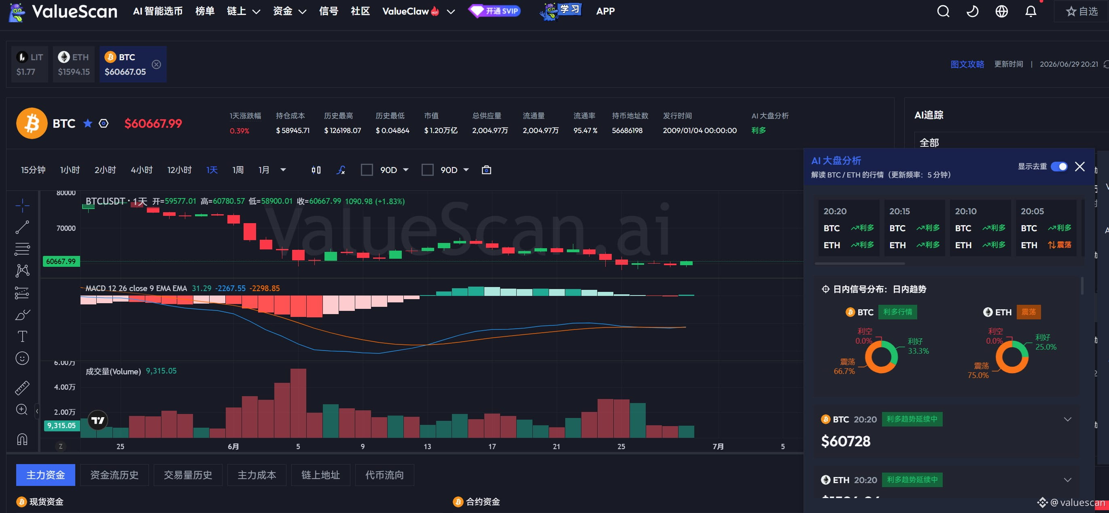Check the second 90D checkbox

tap(428, 170)
